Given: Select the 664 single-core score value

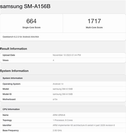Looking at the screenshot, I should coord(31,21).
